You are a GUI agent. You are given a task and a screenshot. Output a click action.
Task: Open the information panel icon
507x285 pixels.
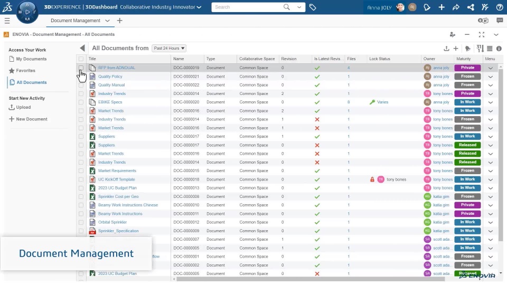(x=499, y=49)
